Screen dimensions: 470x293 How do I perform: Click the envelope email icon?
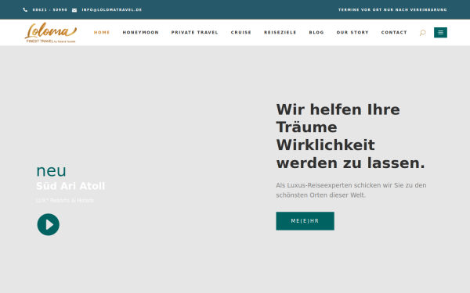74,10
